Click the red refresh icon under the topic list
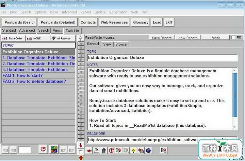Viewport: 245px width, 161px height. [43, 149]
